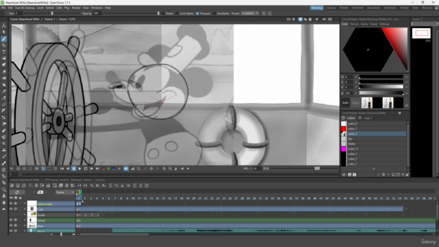Click the histogram icon in the viewer bar

click(132, 169)
